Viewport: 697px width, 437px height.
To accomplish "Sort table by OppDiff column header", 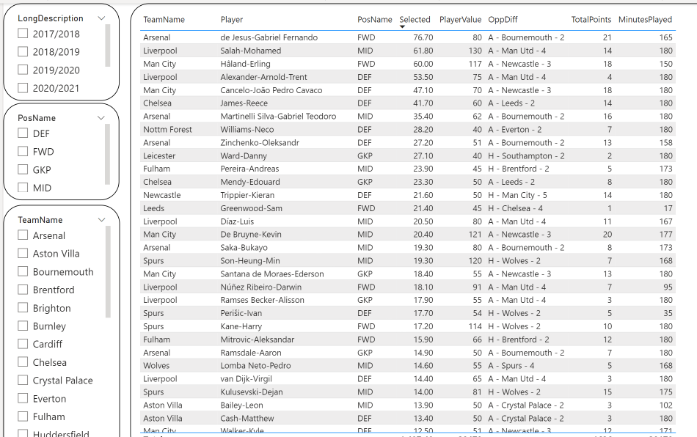I will [503, 20].
